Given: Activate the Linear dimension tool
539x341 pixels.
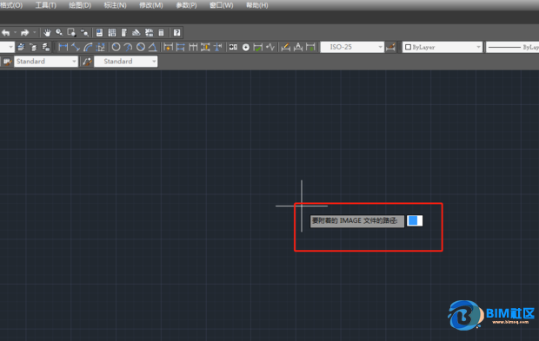Looking at the screenshot, I should [63, 47].
